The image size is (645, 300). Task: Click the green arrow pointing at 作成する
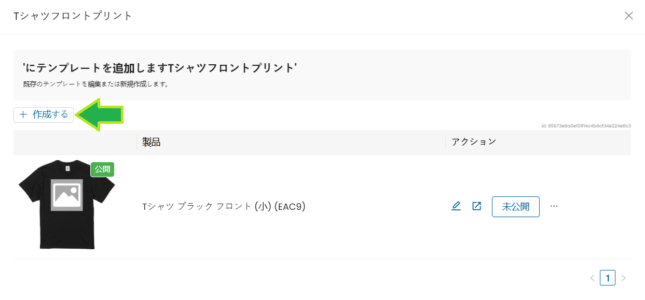pyautogui.click(x=100, y=115)
